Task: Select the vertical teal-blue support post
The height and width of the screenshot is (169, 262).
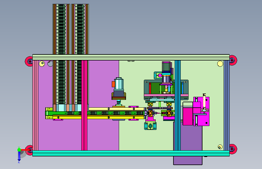Action: 178,105
